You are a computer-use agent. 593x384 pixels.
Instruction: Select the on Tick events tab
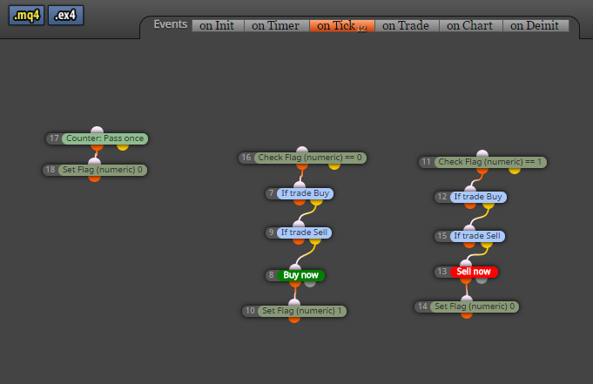[x=342, y=26]
